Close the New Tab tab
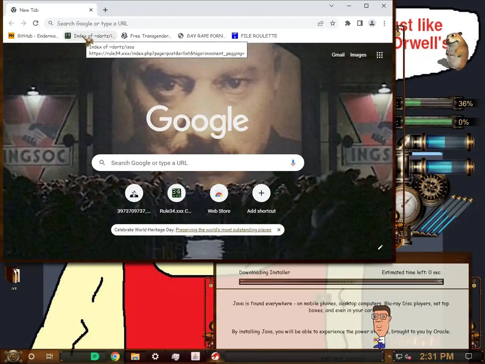 [91, 10]
